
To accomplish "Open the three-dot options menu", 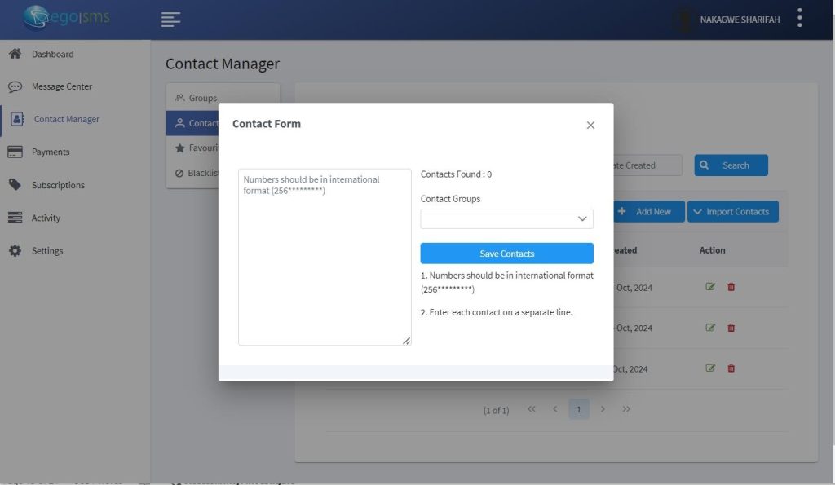I will (x=800, y=18).
